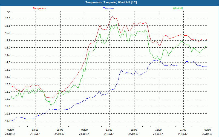Click the red Temperatur legend label

[39, 8]
